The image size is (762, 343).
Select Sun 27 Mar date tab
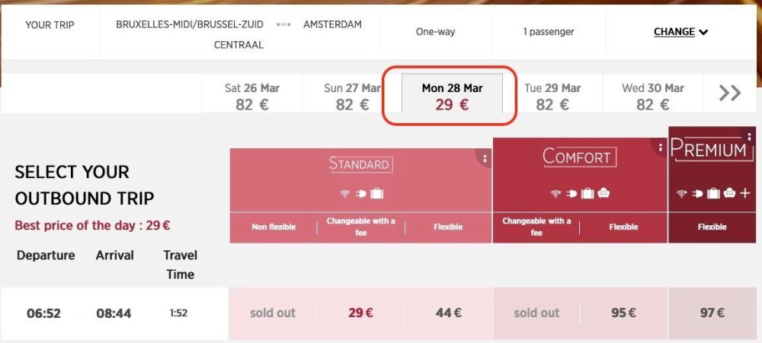coord(352,97)
